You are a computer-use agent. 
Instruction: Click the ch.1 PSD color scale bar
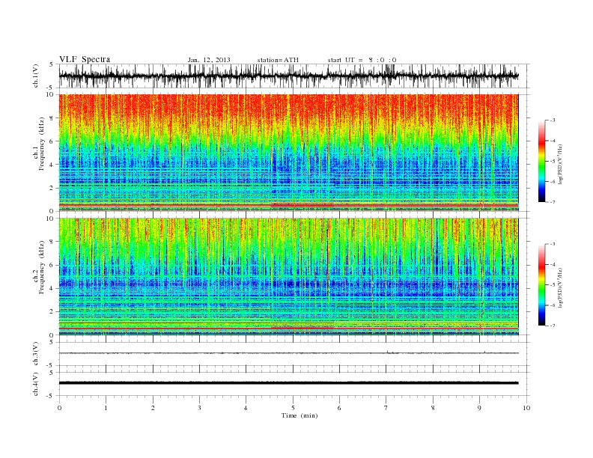pyautogui.click(x=541, y=161)
